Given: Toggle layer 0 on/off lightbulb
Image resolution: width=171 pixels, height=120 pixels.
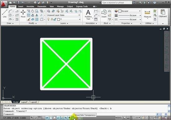Looking at the screenshot, I should [49, 19].
